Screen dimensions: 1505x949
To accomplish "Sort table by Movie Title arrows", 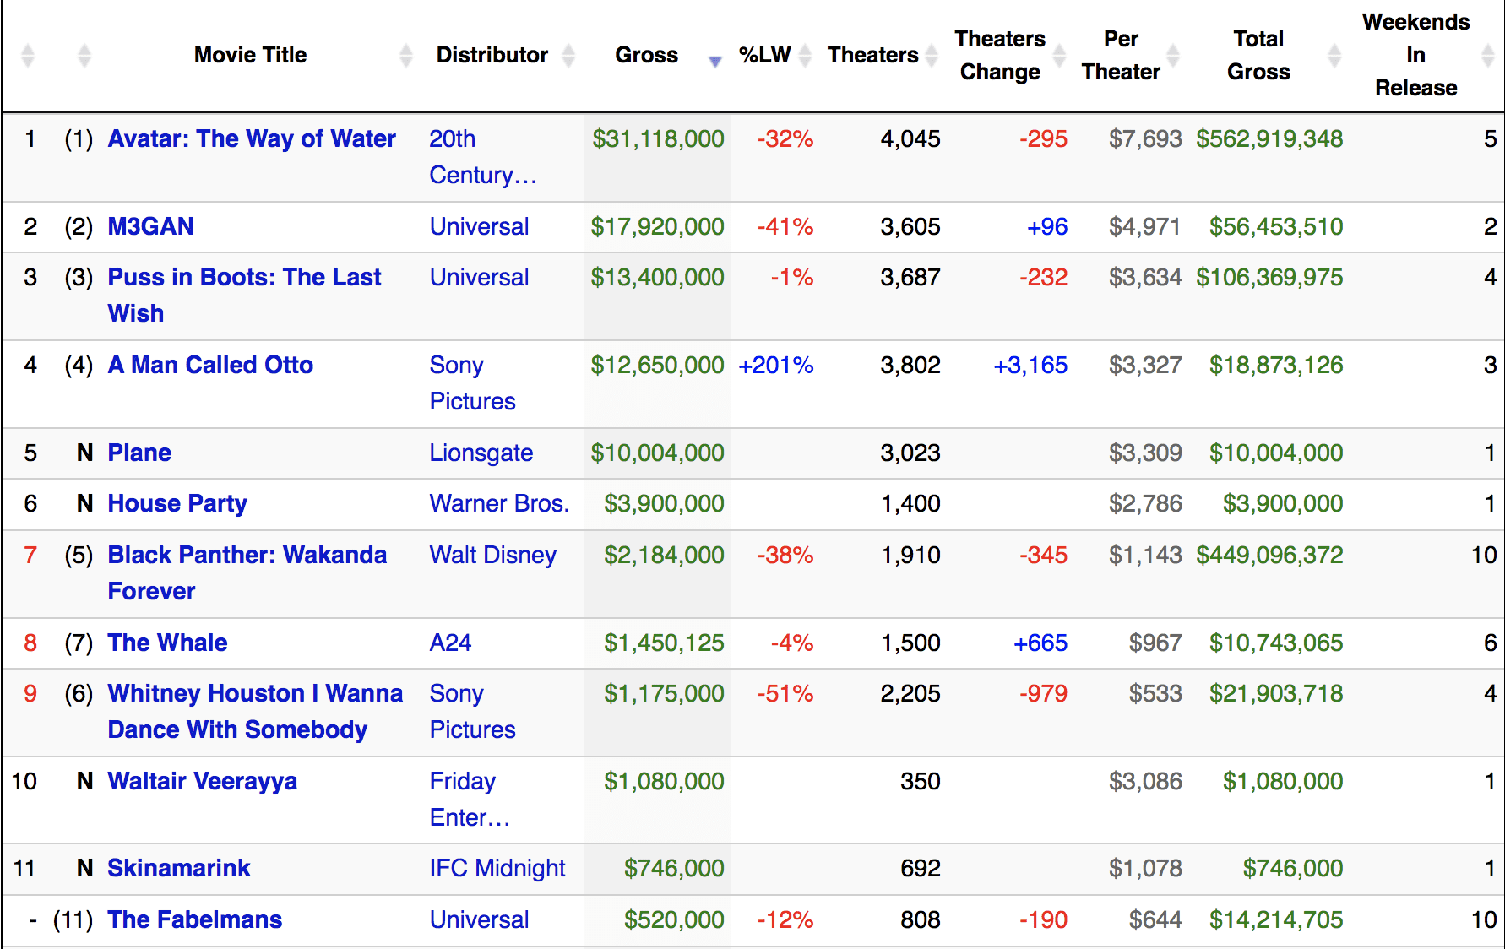I will click(405, 56).
